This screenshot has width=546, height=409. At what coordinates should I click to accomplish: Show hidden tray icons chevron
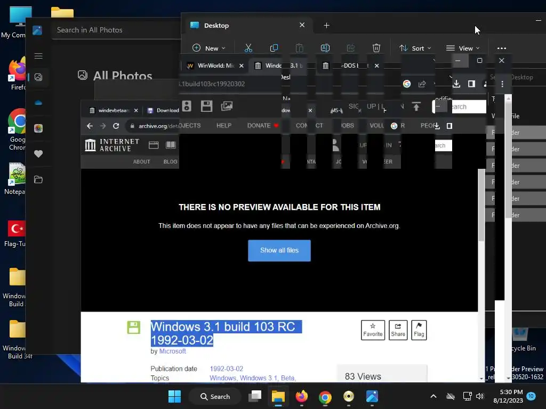click(x=433, y=396)
